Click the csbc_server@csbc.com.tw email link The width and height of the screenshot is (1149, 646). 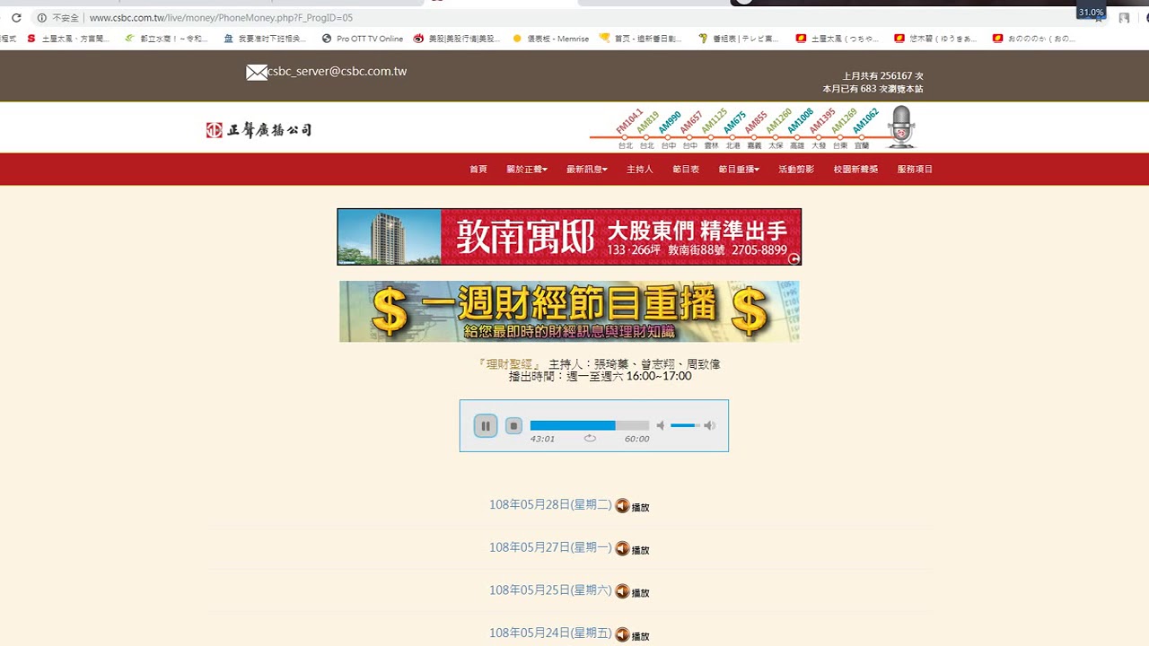pyautogui.click(x=338, y=72)
